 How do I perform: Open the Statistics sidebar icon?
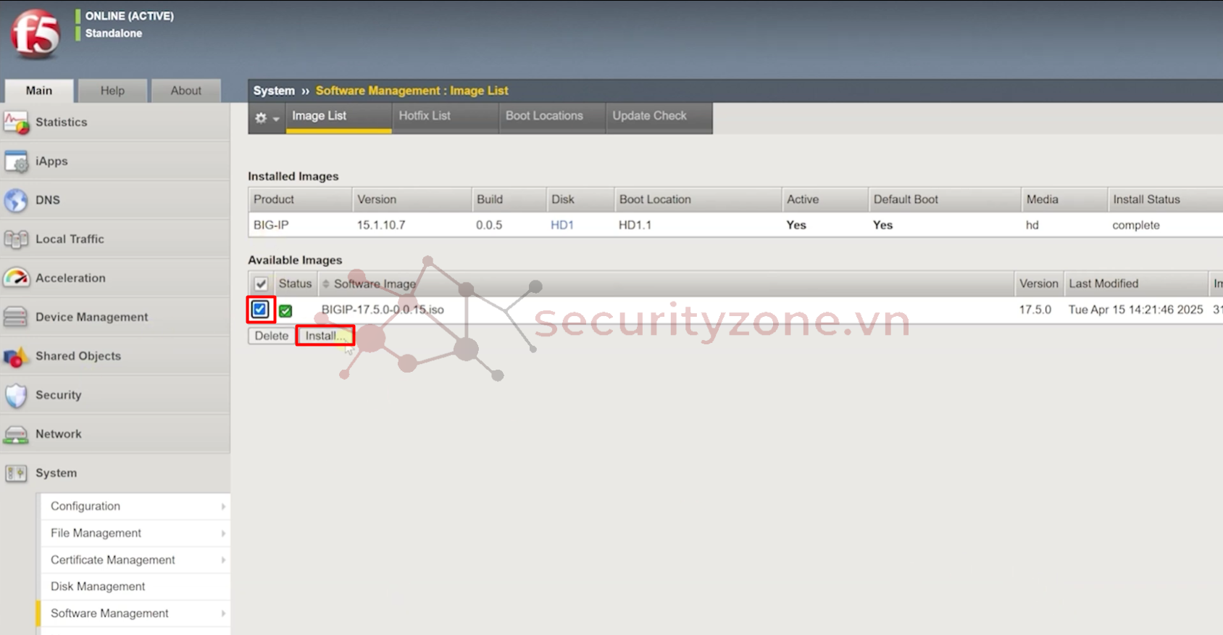16,122
